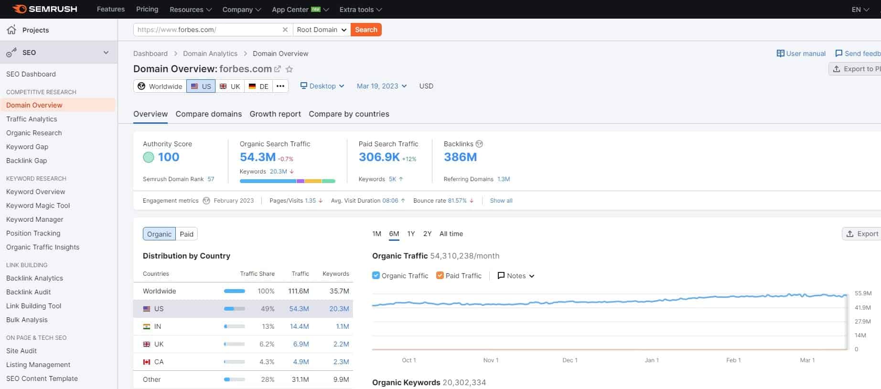The image size is (881, 389).
Task: Select the Overview tab
Action: (x=150, y=114)
